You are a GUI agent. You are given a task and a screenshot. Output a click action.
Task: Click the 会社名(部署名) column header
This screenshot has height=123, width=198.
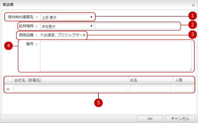point(70,80)
